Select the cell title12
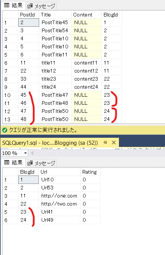The width and height of the screenshot is (165, 255). tap(55, 71)
